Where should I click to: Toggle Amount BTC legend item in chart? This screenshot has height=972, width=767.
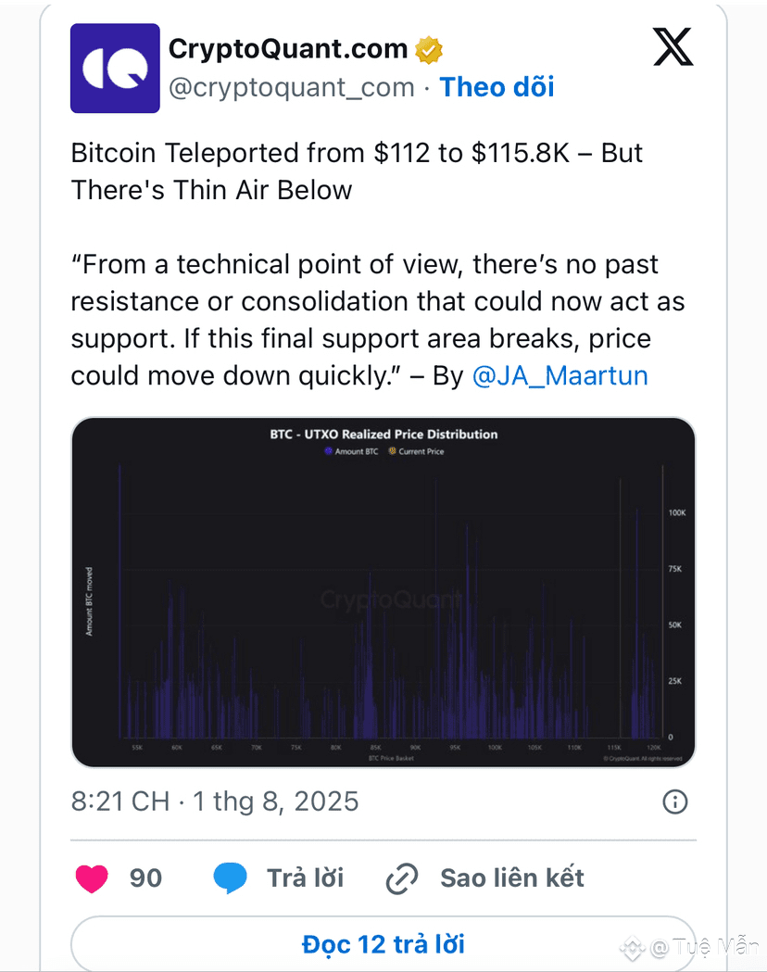351,451
